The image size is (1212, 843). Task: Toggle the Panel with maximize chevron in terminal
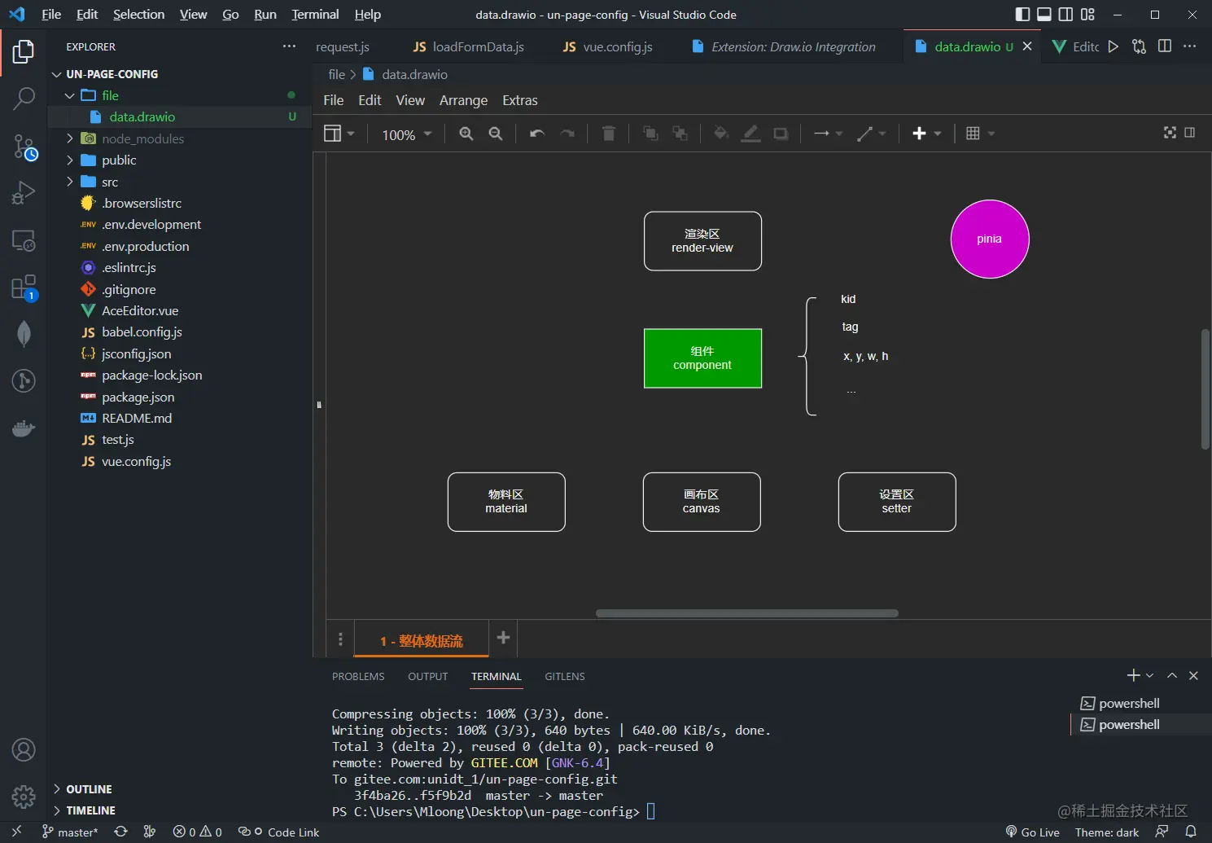[1172, 675]
